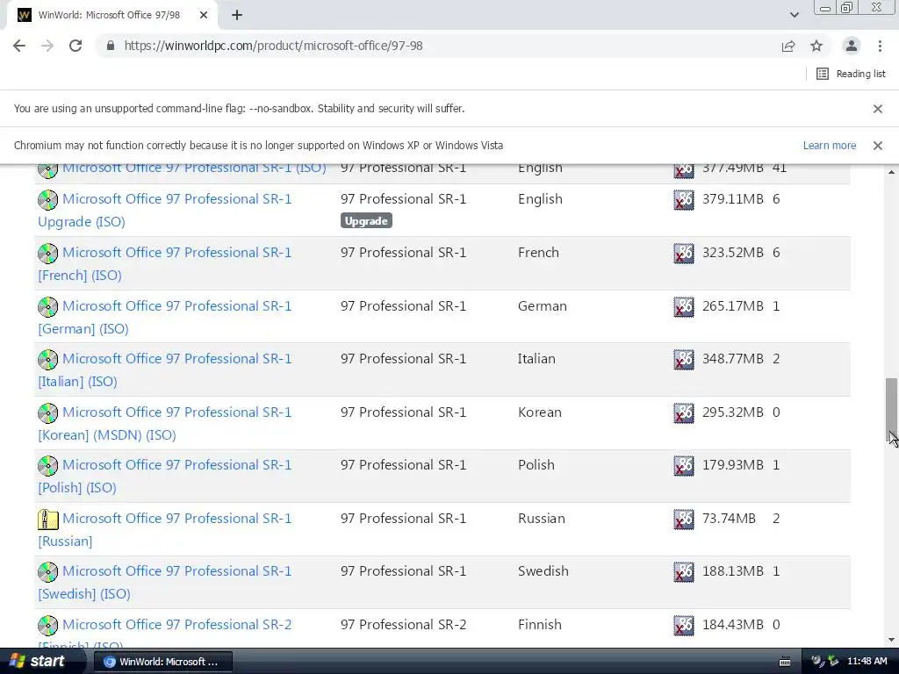Click the x86 icon in the French row

pyautogui.click(x=683, y=254)
